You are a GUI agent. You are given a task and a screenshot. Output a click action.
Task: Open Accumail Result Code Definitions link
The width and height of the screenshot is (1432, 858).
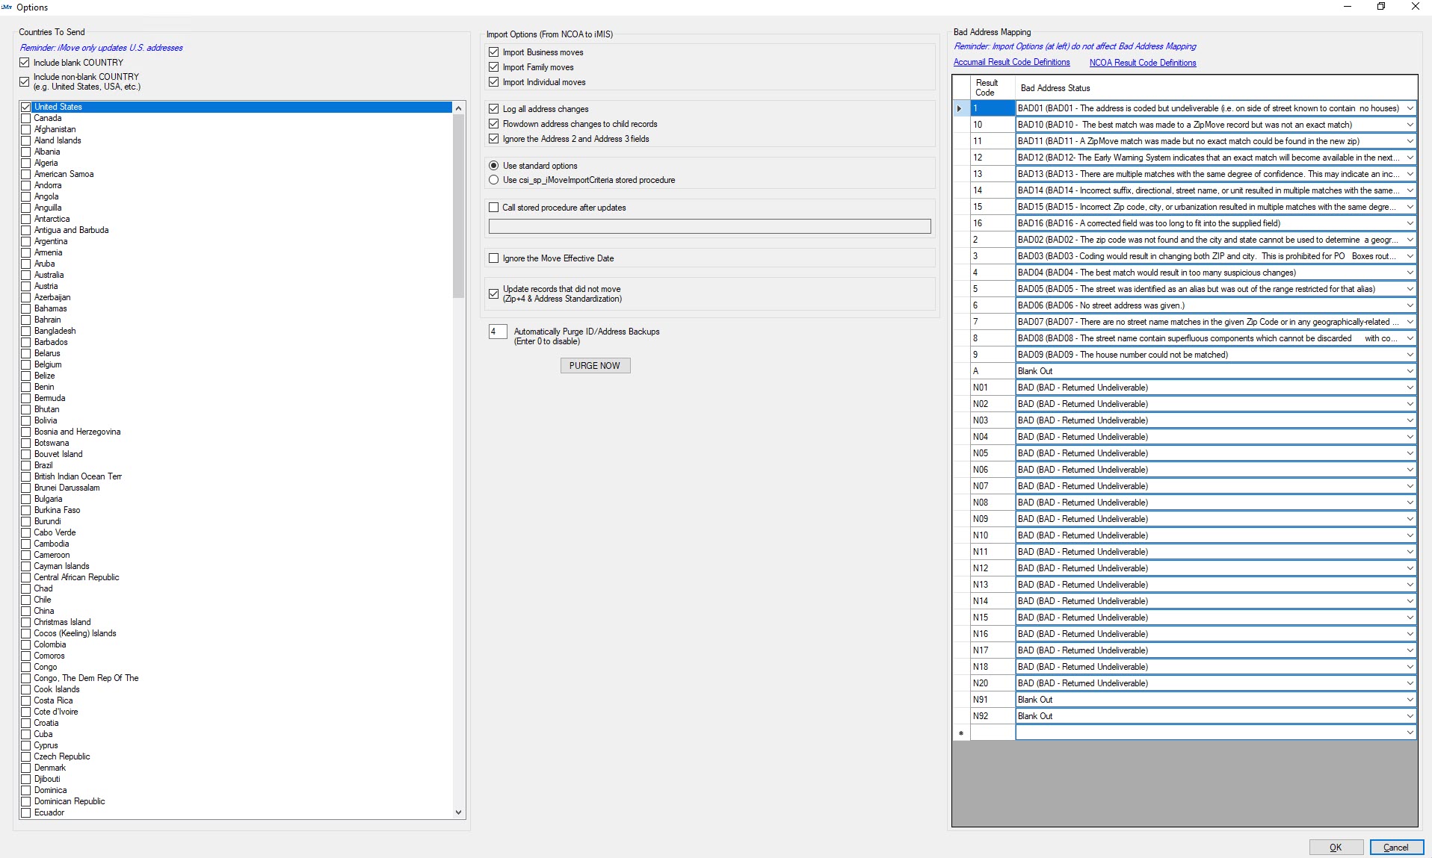coord(1011,63)
